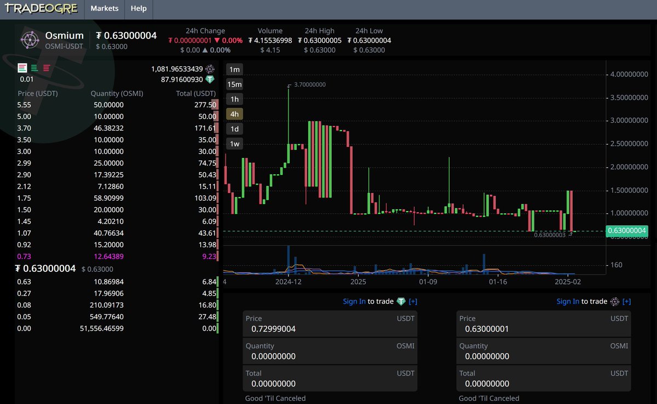
Task: Show buy orders only (green icon)
Action: [34, 68]
